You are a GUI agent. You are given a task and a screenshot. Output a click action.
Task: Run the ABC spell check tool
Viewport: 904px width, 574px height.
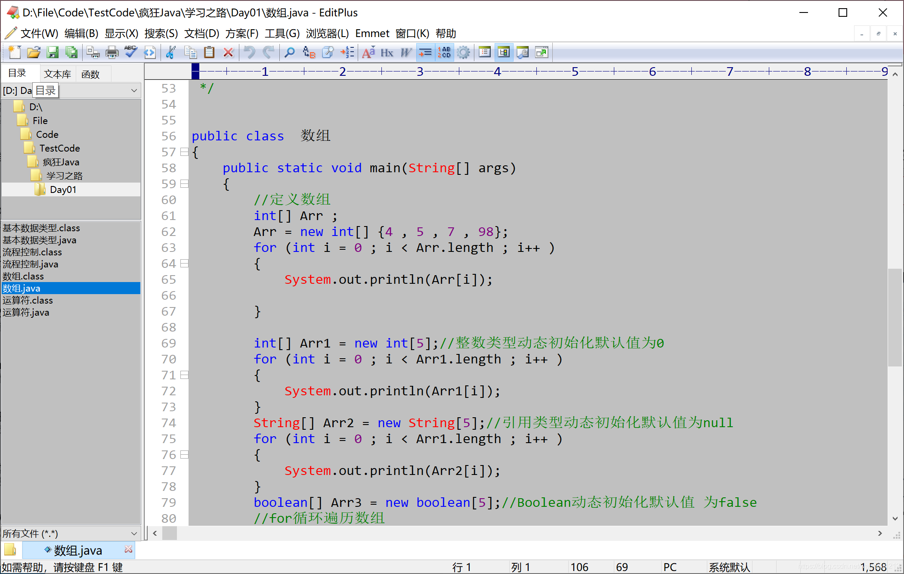pos(131,53)
